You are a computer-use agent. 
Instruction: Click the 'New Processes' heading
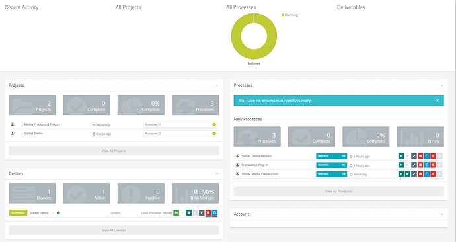click(x=248, y=119)
